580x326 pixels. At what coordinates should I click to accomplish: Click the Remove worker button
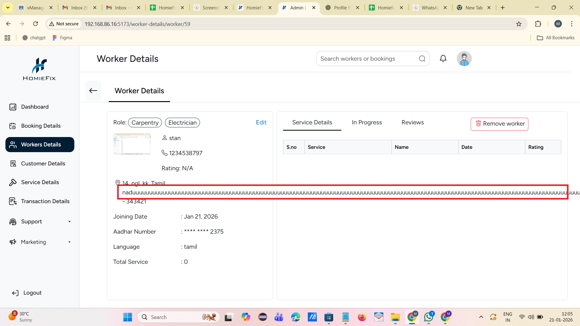coord(499,124)
